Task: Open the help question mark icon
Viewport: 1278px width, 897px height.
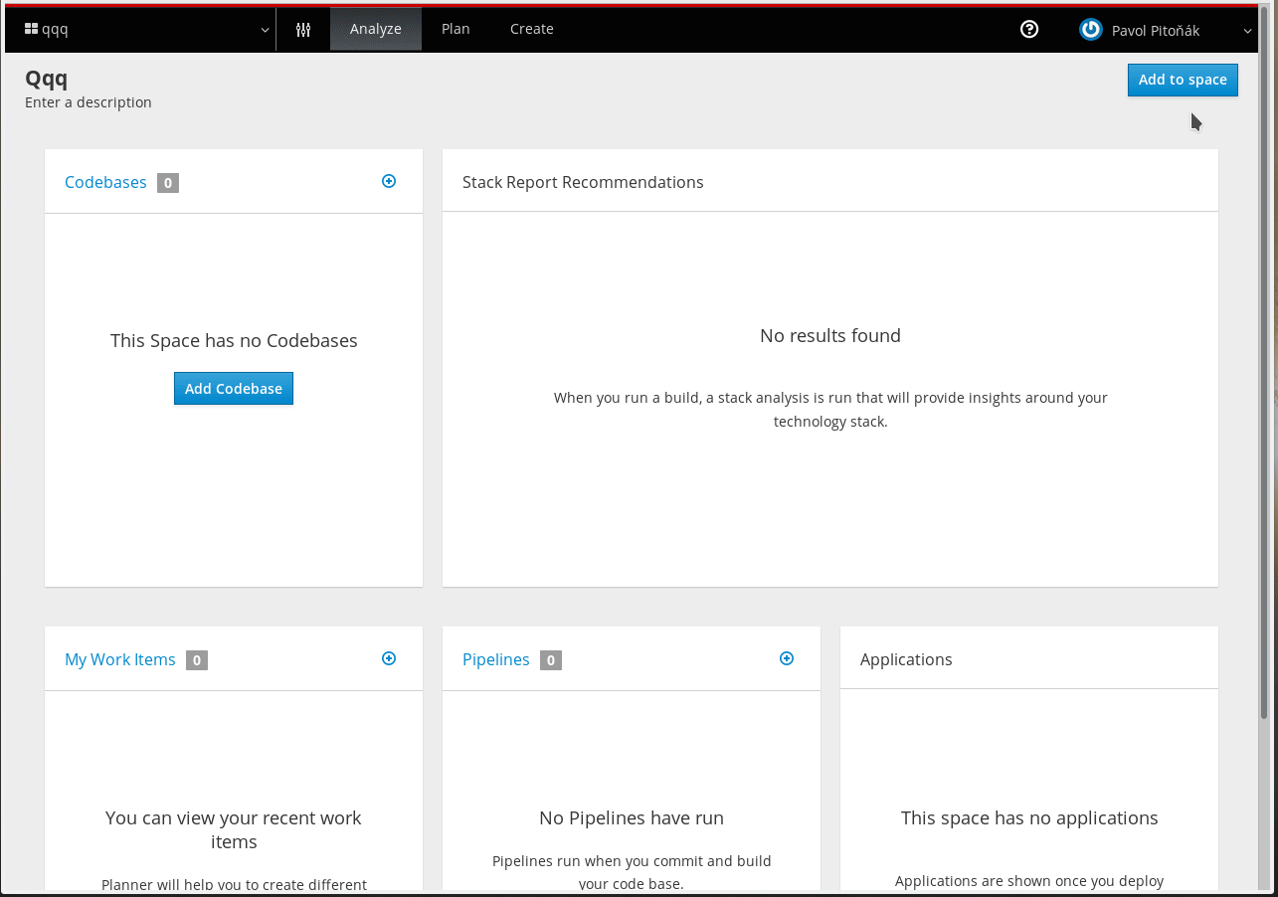Action: coord(1028,29)
